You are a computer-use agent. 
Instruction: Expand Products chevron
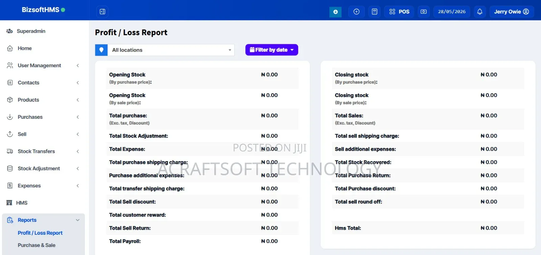[x=78, y=100]
